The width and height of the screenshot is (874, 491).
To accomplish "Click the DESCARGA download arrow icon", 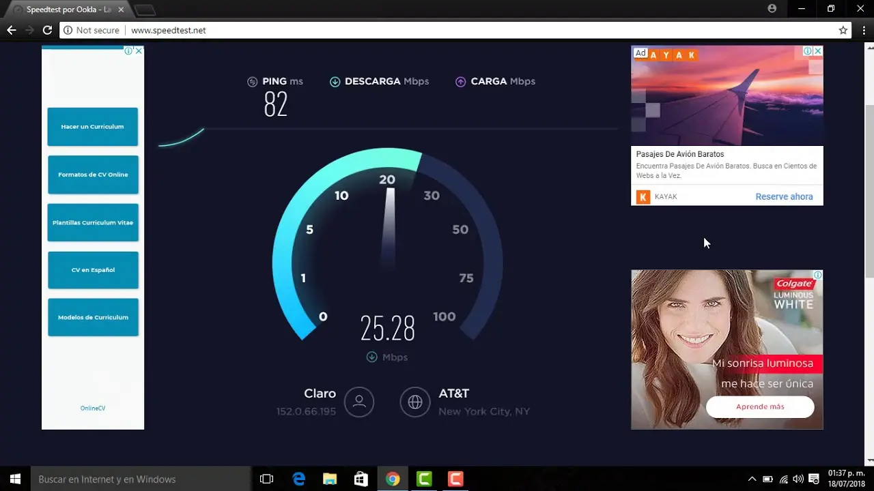I will 335,81.
